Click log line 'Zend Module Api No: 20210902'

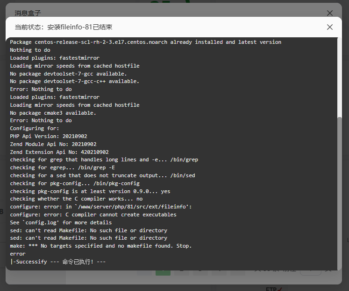click(53, 144)
